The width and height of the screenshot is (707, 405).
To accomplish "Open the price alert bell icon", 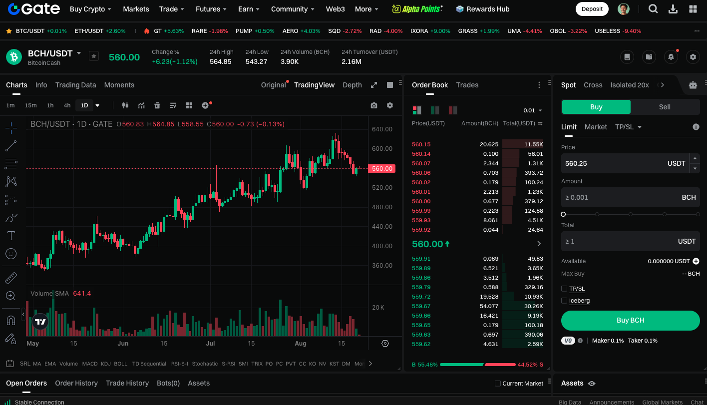I will click(671, 57).
